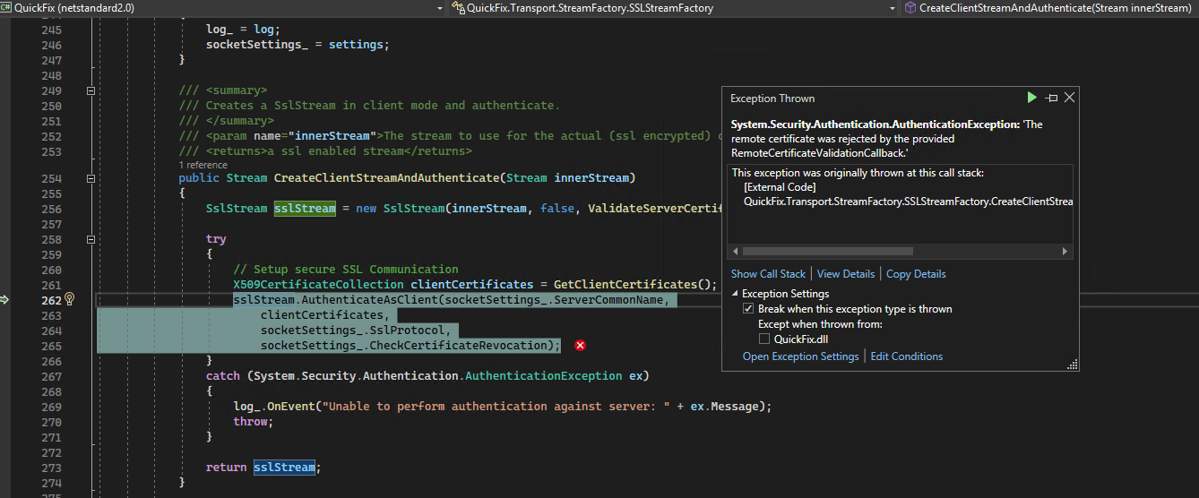The width and height of the screenshot is (1199, 498).
Task: Click the class icon beside SSLStreamFactory dropdown
Action: (459, 7)
